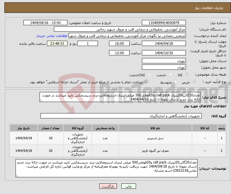Viewport: 231px width, 194px height.
Task: Select the خدمت radio button
Action: [170, 74]
